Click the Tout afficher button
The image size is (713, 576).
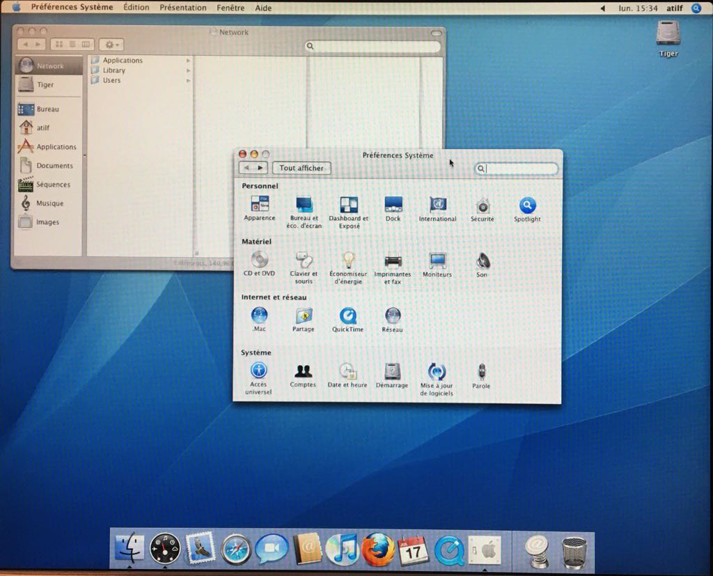pyautogui.click(x=301, y=168)
